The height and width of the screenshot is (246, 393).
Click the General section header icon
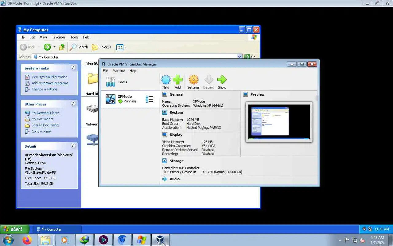point(165,94)
